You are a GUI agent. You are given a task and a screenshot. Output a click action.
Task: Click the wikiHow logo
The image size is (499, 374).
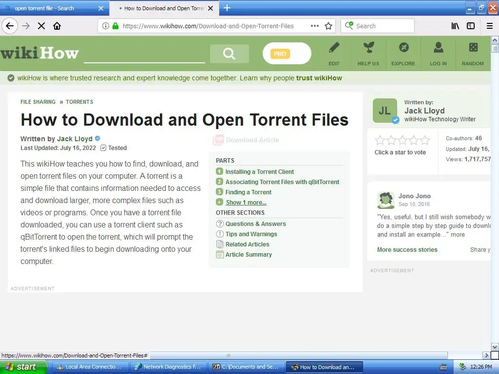click(x=39, y=53)
